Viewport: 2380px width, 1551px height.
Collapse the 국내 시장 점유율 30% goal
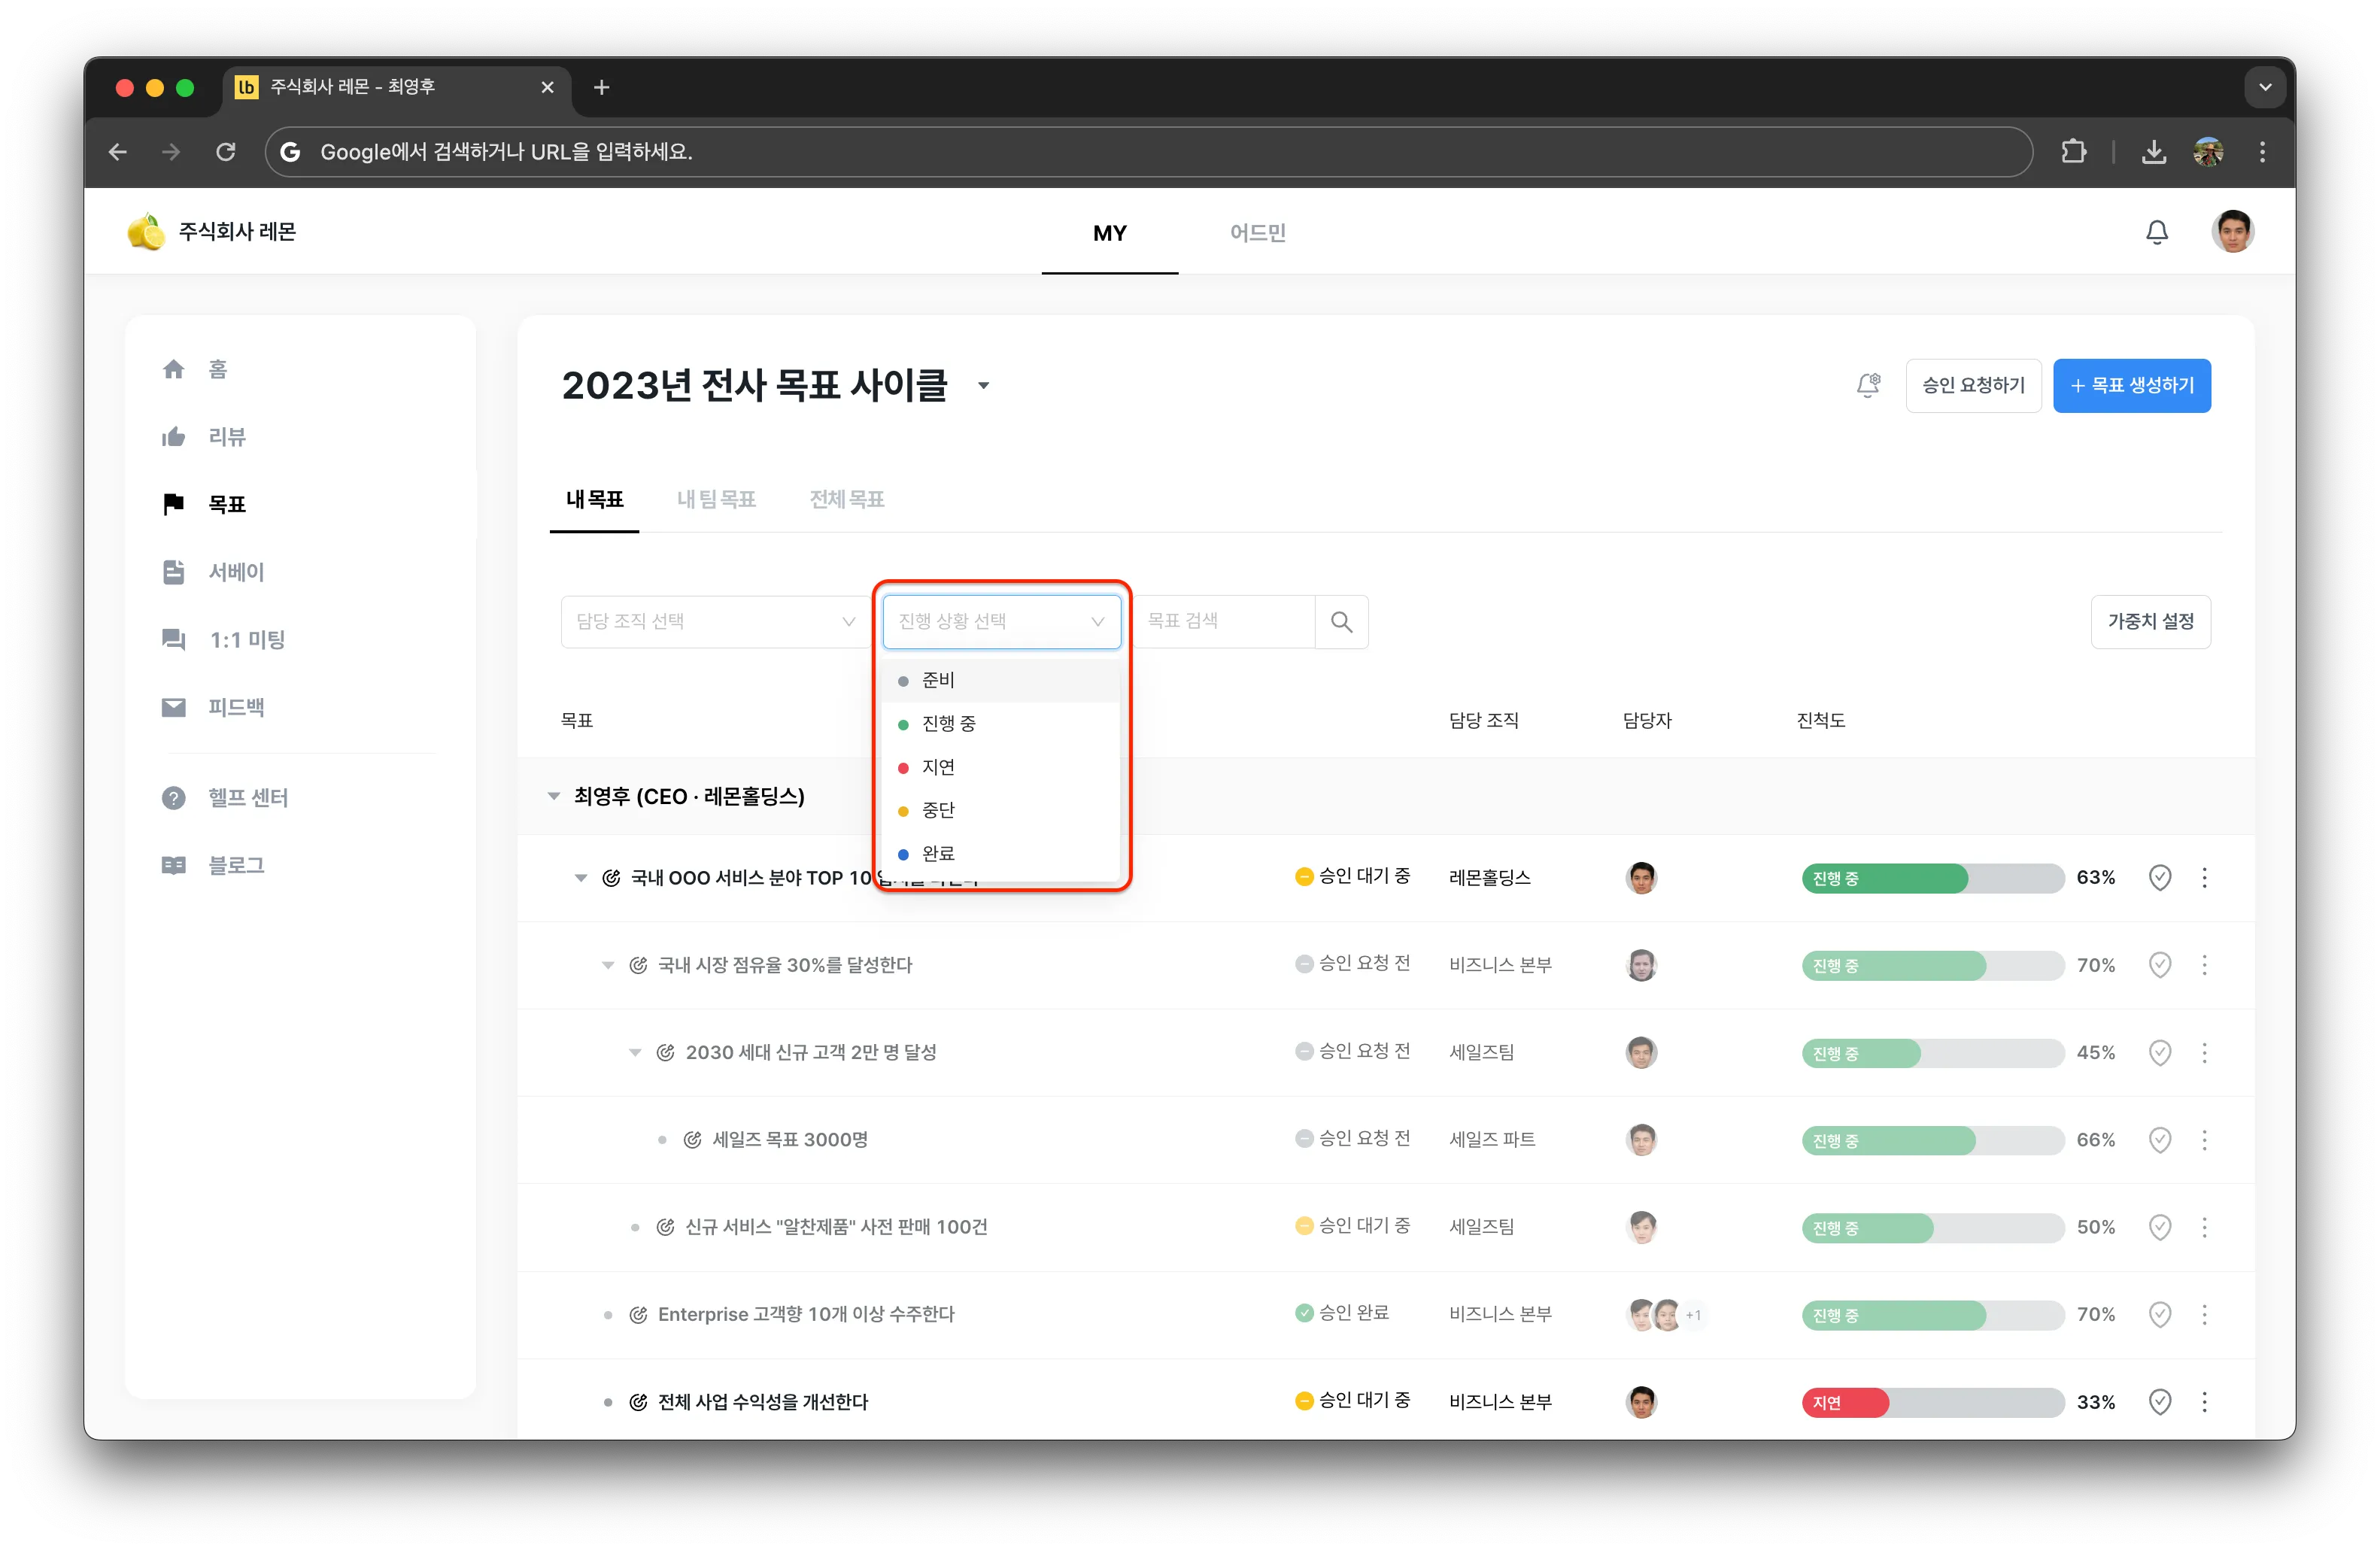pos(608,966)
